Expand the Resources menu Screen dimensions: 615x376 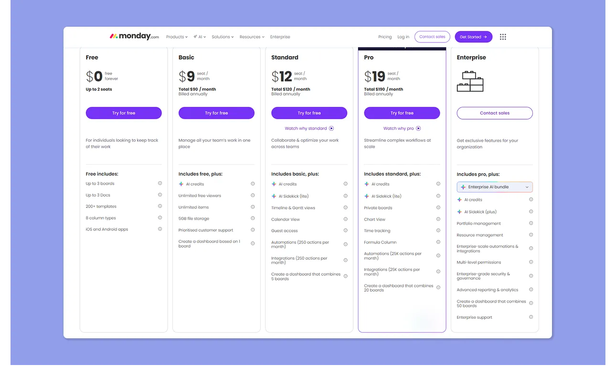point(252,37)
